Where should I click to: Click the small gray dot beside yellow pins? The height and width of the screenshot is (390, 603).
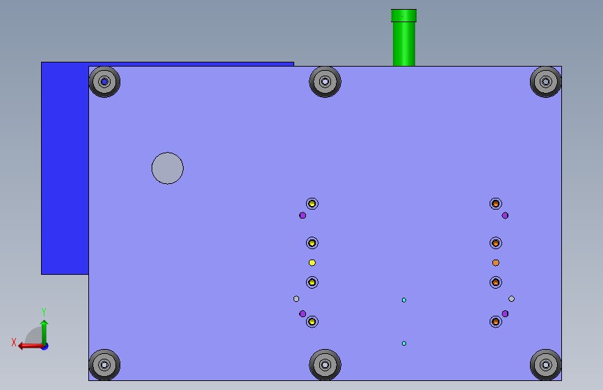point(296,298)
